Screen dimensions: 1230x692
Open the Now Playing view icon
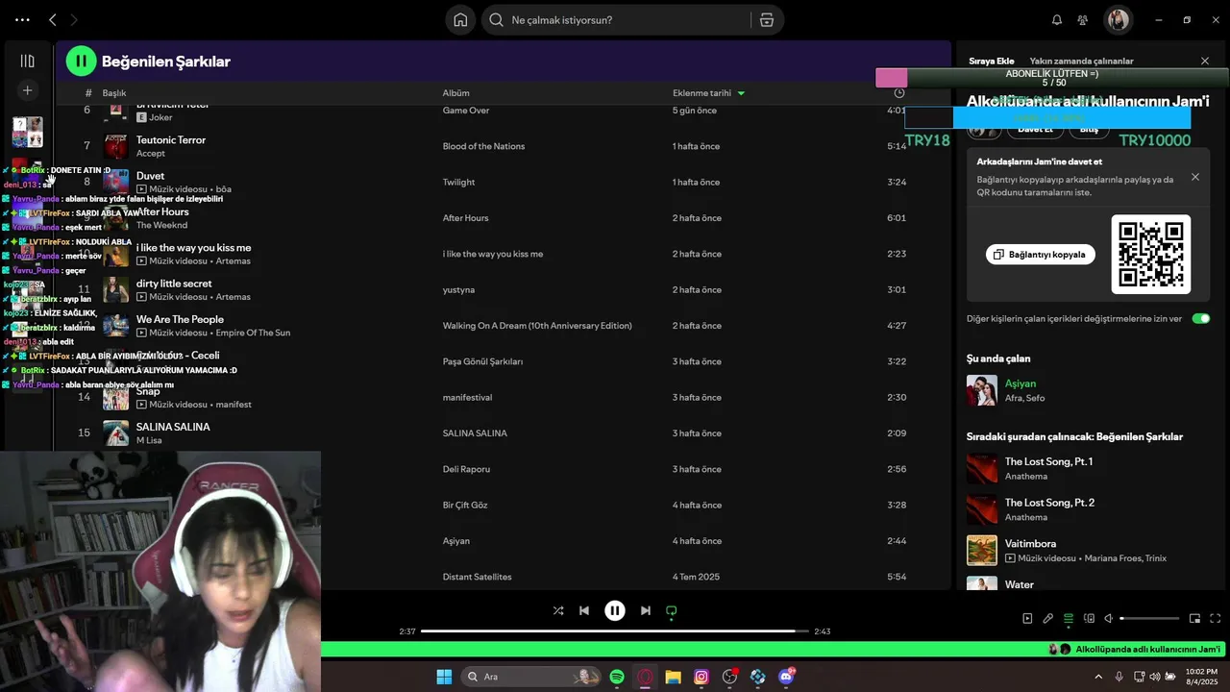(1027, 619)
